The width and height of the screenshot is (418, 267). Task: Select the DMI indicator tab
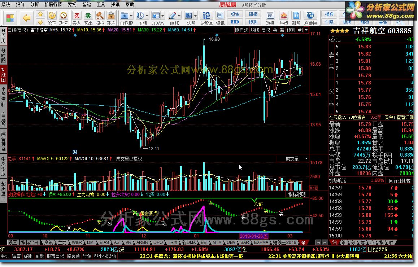click(x=91, y=242)
